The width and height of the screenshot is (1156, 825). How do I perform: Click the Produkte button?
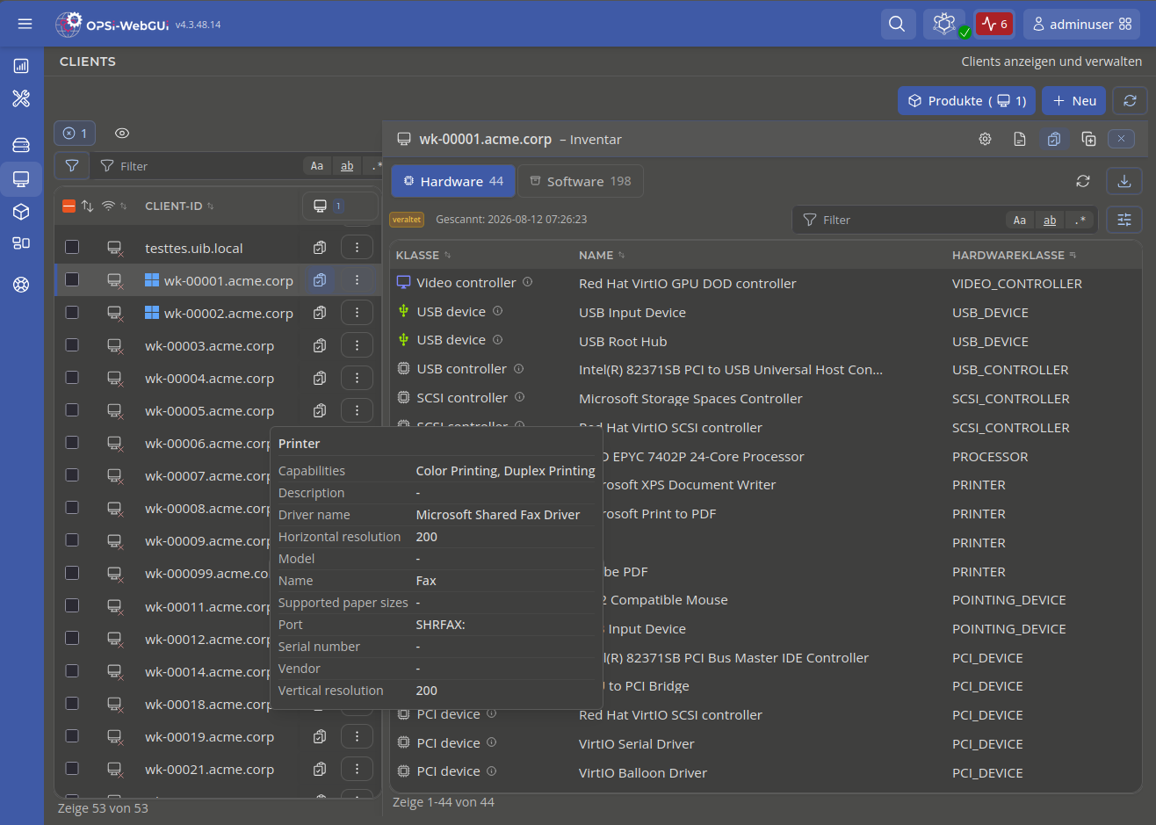(967, 101)
